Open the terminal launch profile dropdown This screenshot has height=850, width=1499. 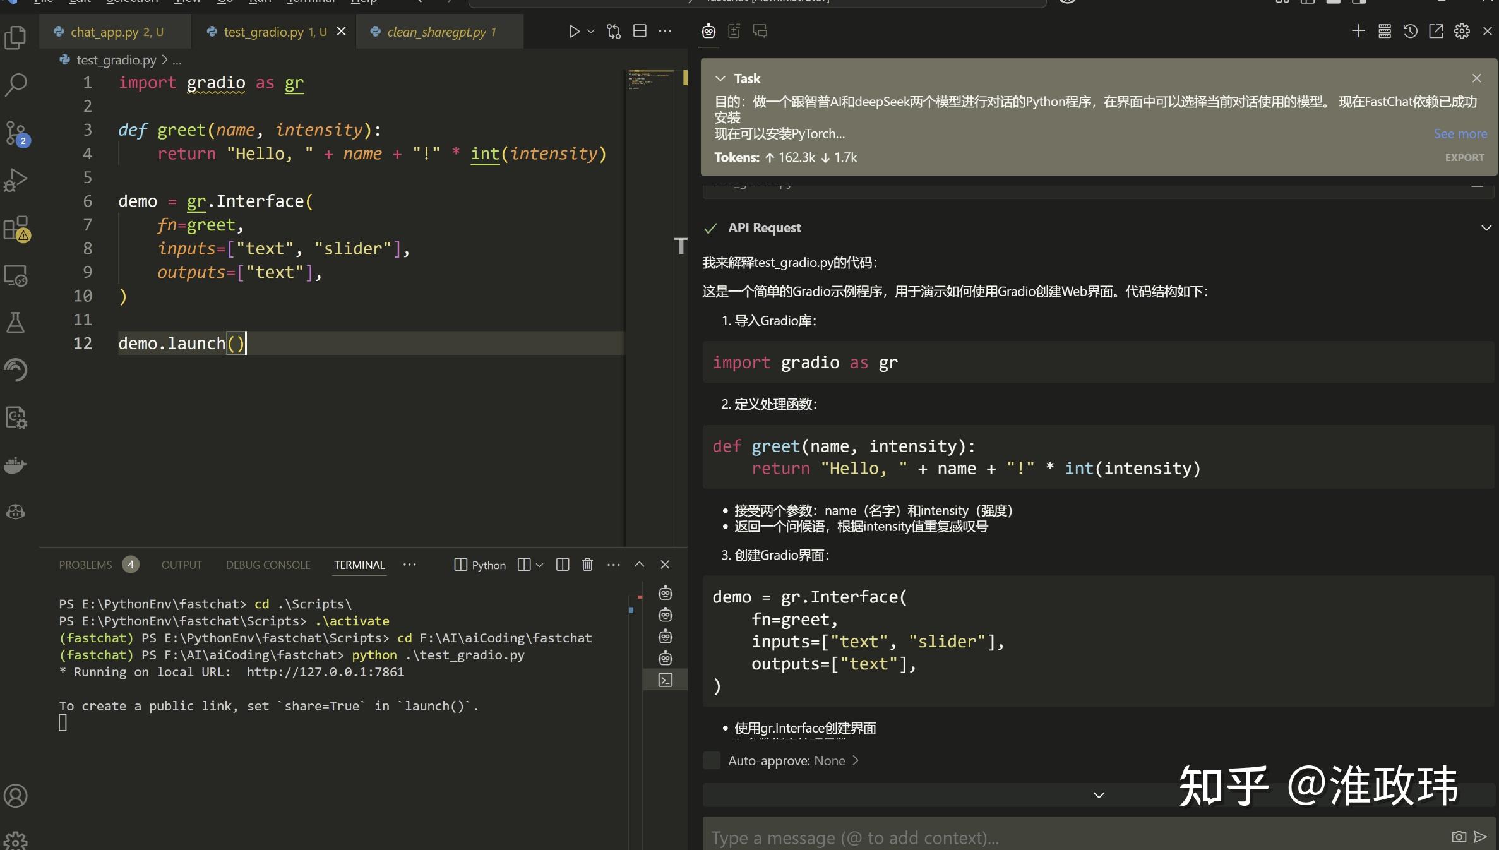[x=539, y=565]
